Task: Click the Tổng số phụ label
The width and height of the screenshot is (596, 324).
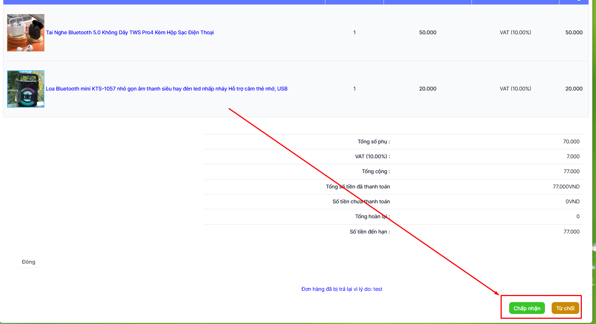Action: point(373,142)
